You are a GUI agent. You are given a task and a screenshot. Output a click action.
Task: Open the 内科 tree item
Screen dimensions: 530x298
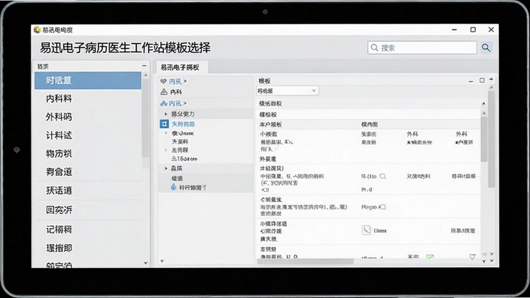pos(176,91)
